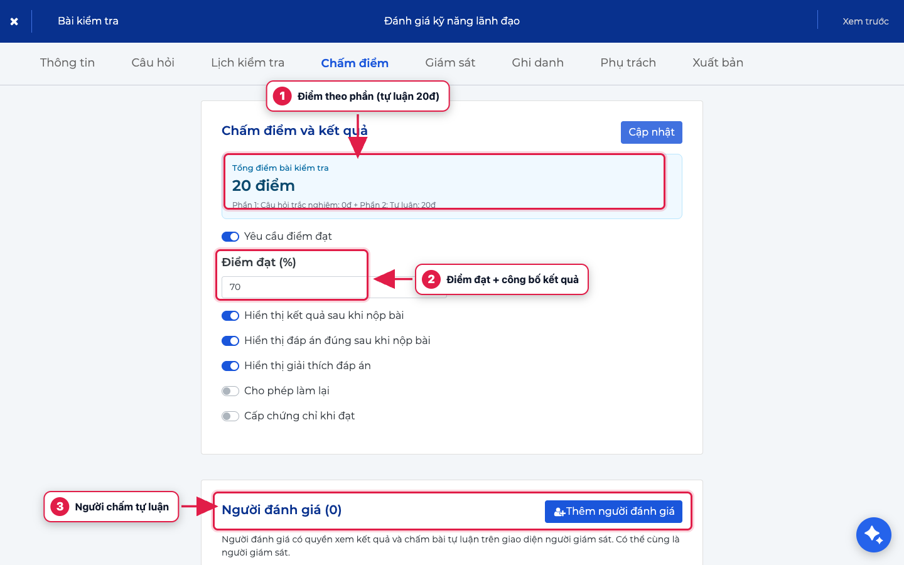This screenshot has width=904, height=565.
Task: Open the Giám sát tab
Action: point(450,63)
